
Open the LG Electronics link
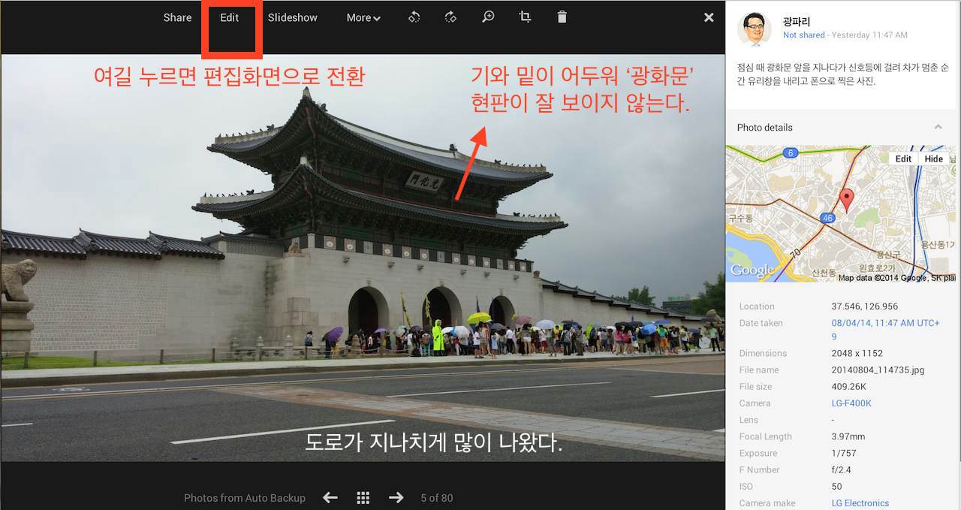[860, 503]
